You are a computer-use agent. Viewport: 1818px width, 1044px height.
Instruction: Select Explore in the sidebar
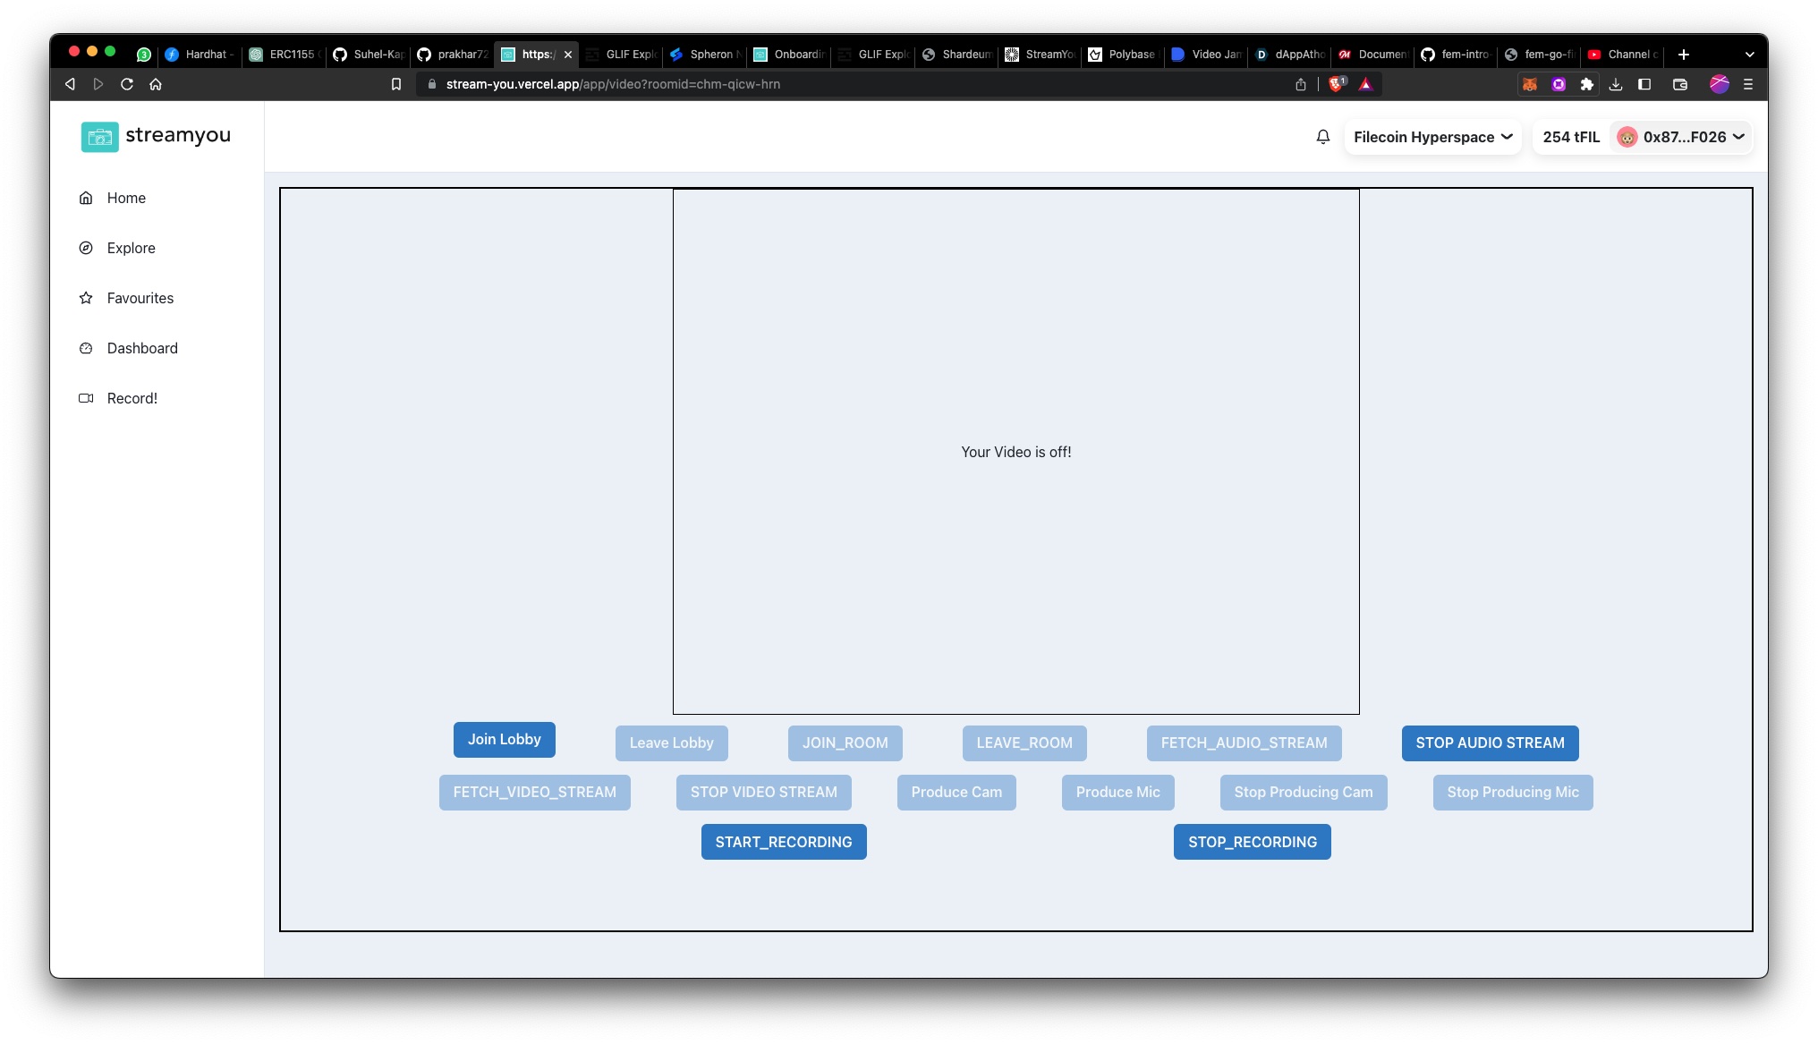tap(131, 248)
